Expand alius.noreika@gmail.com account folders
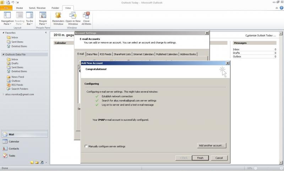The height and width of the screenshot is (171, 284). pos(3,94)
